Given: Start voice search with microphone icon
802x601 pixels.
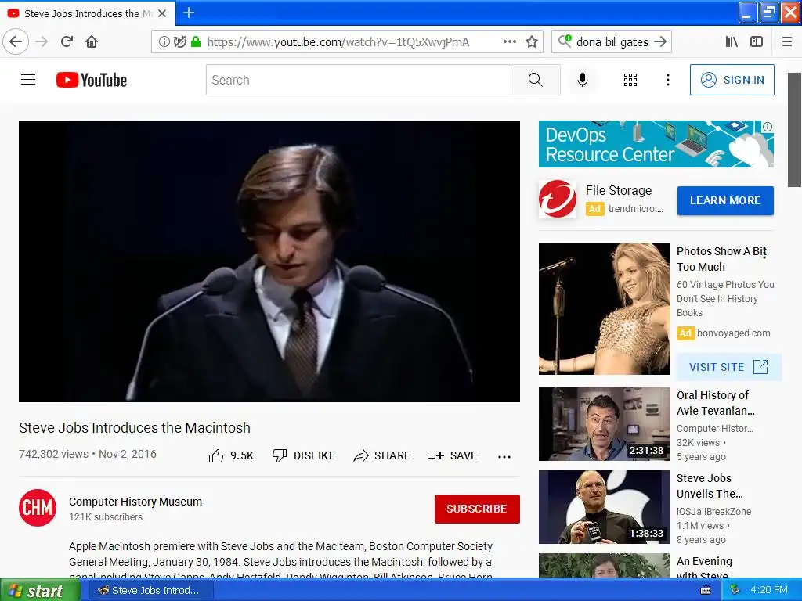Looking at the screenshot, I should point(583,80).
